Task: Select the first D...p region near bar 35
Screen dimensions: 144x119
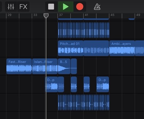Action: click(x=51, y=84)
